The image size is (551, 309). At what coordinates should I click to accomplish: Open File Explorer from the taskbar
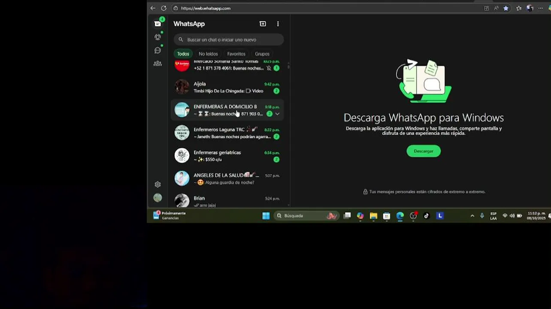[373, 216]
